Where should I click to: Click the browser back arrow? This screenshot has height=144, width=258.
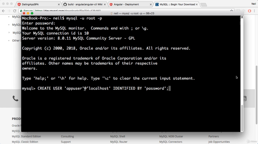point(3,11)
